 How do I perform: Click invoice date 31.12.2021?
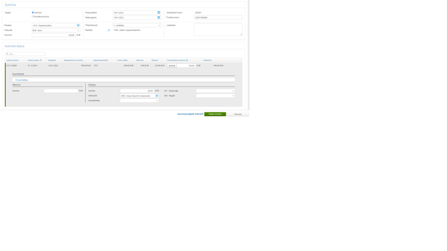[33, 66]
